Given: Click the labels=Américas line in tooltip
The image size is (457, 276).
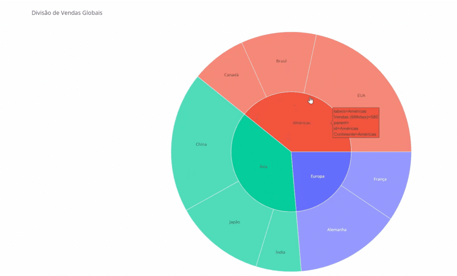Looking at the screenshot, I should pos(350,111).
